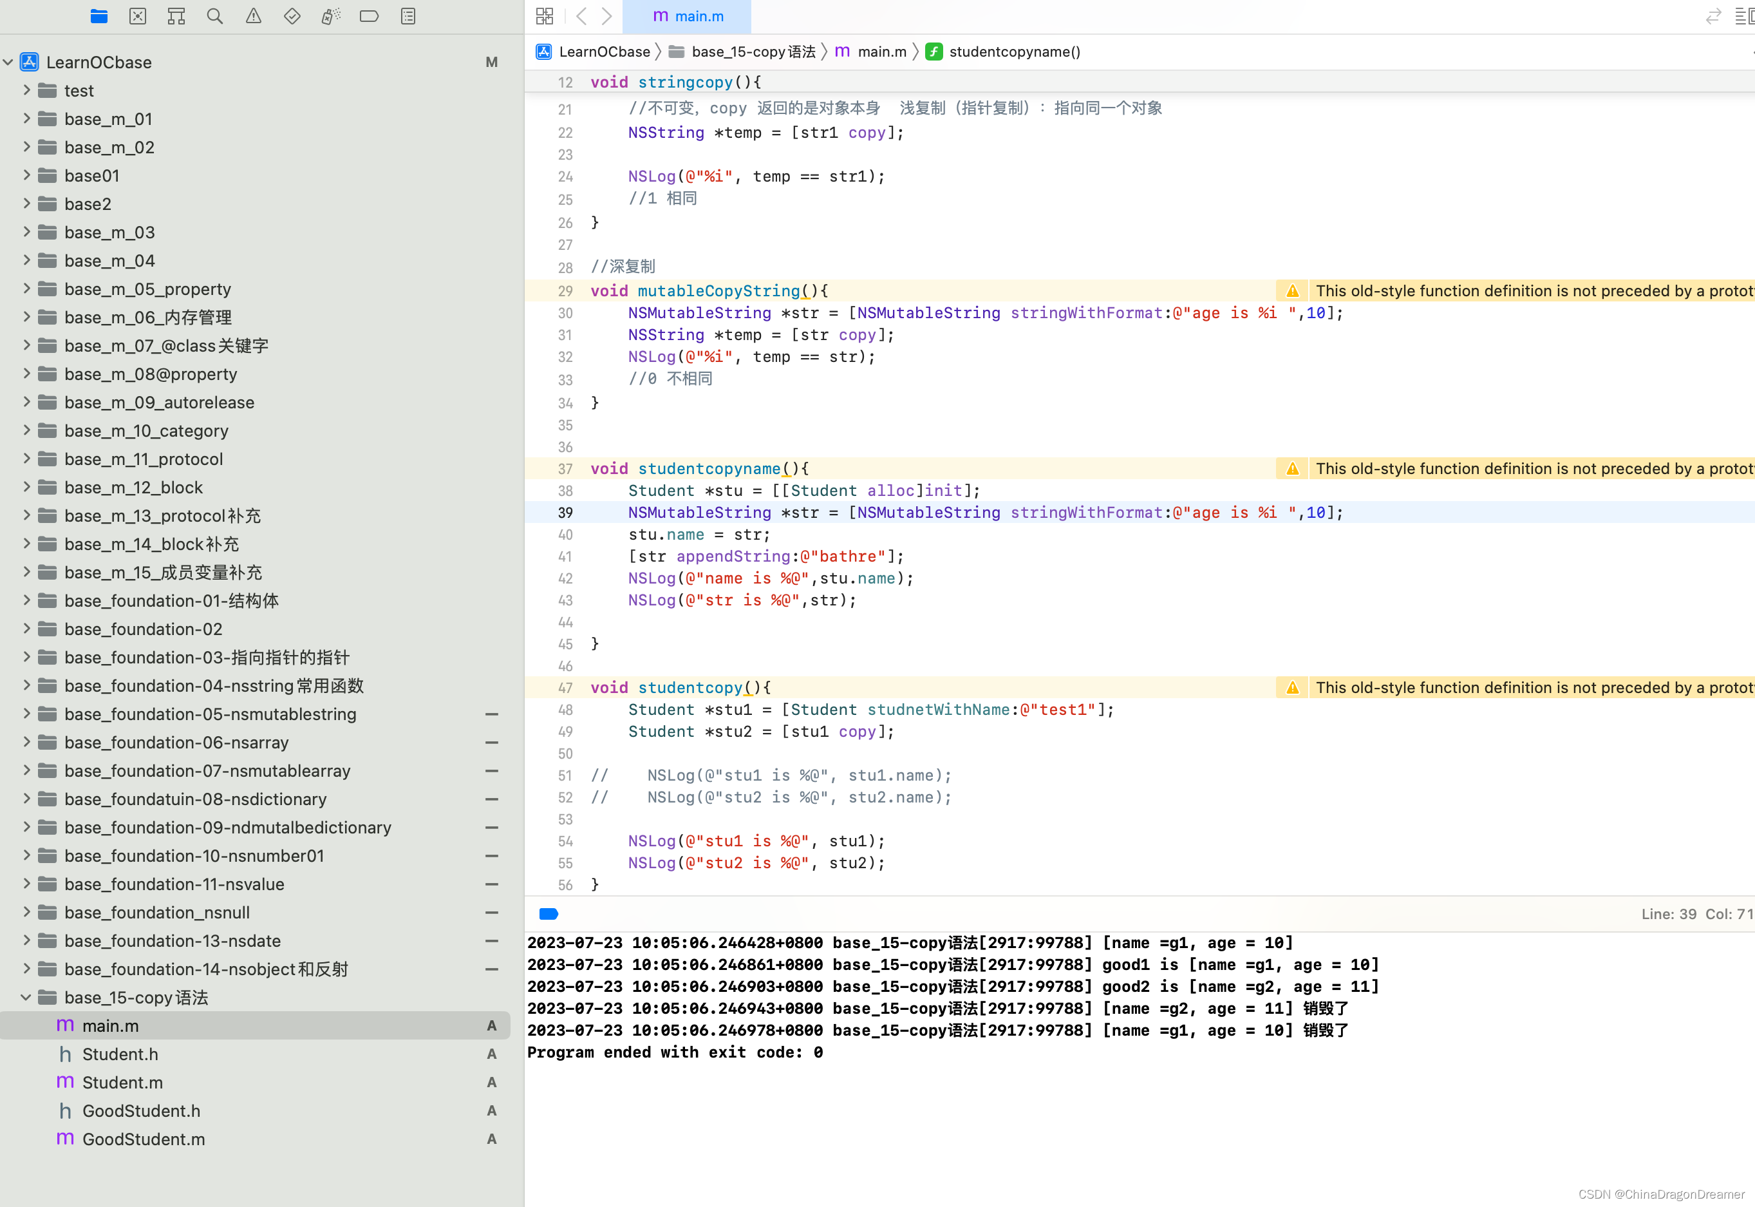Show the Issue navigator warning icon
The image size is (1755, 1207).
253,16
